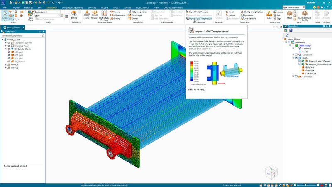This screenshot has width=332, height=187.
Task: Toggle Kammer_01 mesh checkbox
Action: tap(299, 64)
